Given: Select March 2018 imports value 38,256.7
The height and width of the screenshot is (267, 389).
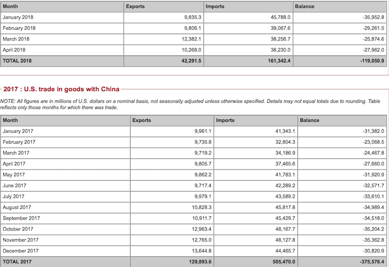Looking at the screenshot, I should [x=280, y=39].
